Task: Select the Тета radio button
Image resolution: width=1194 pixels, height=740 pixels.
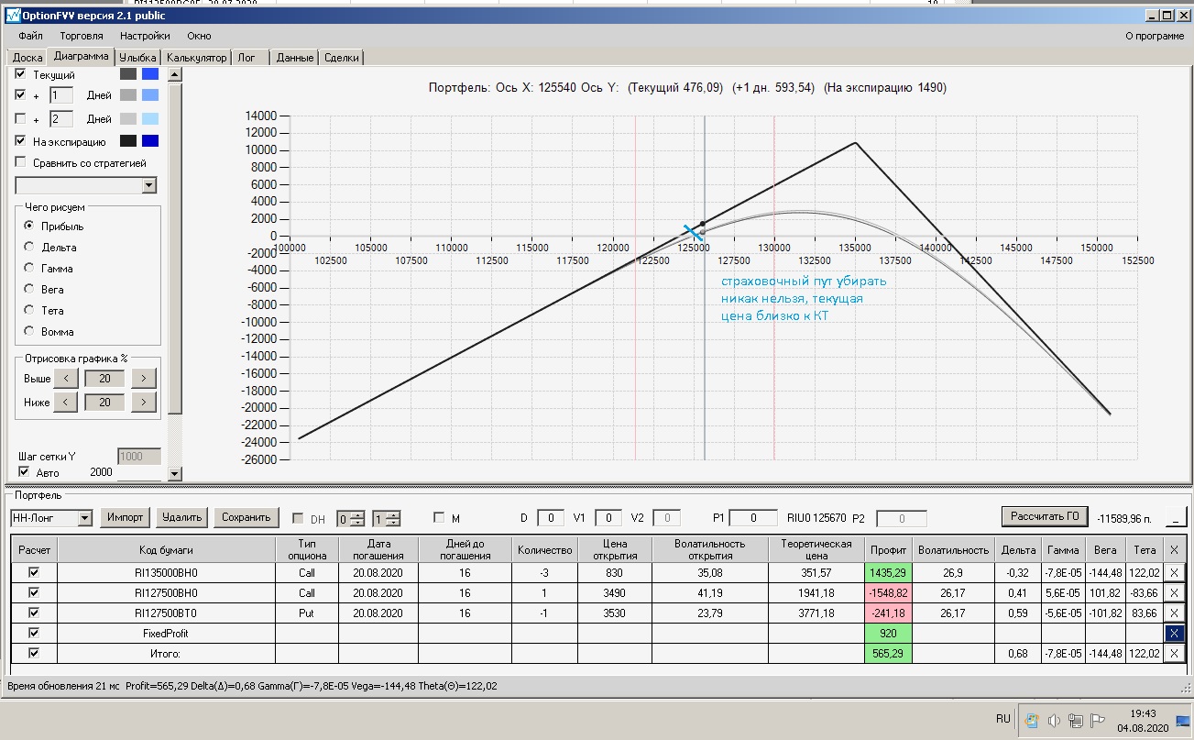Action: point(29,310)
